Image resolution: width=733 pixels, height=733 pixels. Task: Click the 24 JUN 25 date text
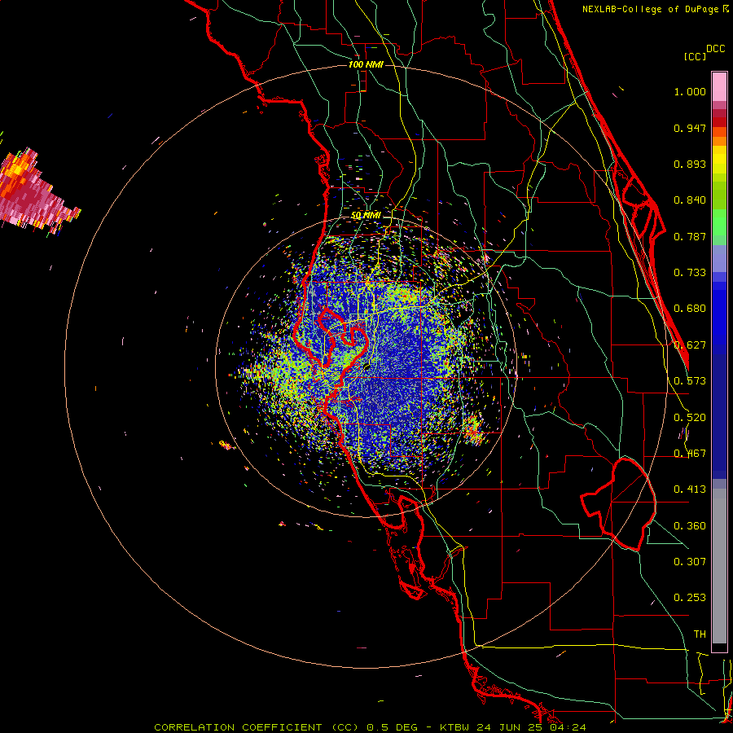(x=509, y=727)
